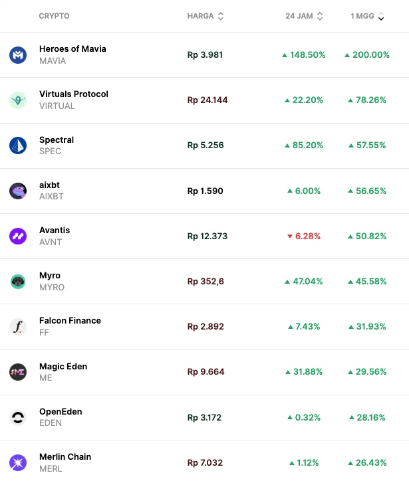Click the OpenEden logo icon

click(18, 417)
